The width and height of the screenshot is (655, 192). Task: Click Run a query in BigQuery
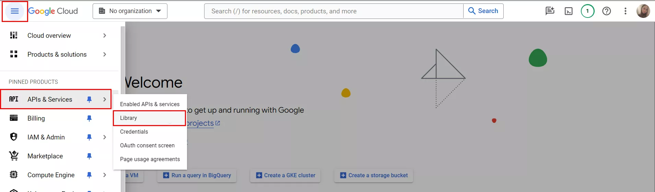(197, 176)
